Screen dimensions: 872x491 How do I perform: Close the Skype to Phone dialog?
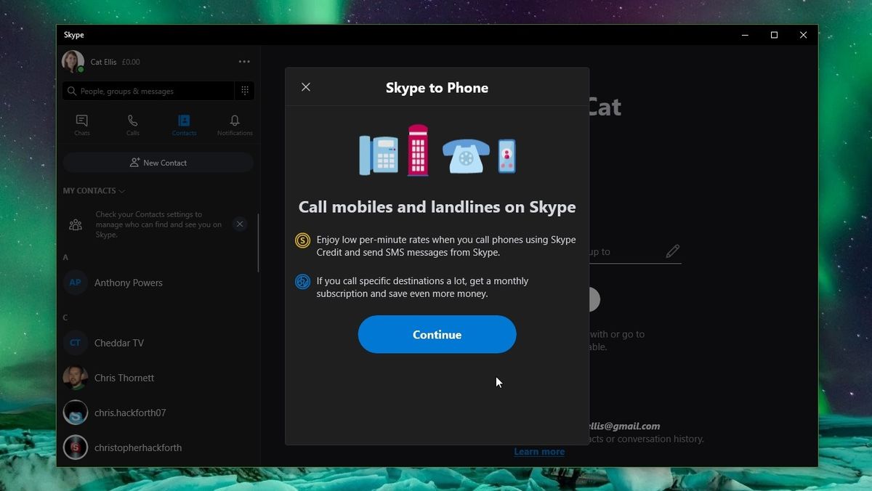305,86
